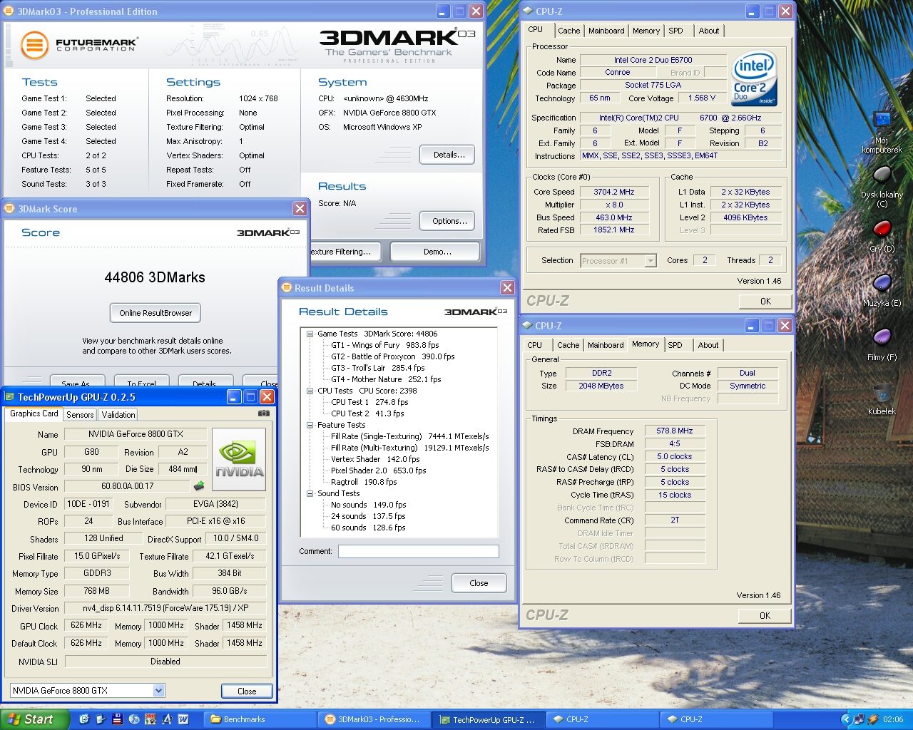Click OK in the CPU-Z CPU window

pyautogui.click(x=765, y=302)
